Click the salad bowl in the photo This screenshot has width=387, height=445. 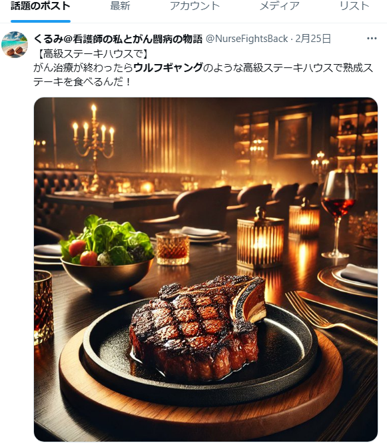(x=107, y=254)
